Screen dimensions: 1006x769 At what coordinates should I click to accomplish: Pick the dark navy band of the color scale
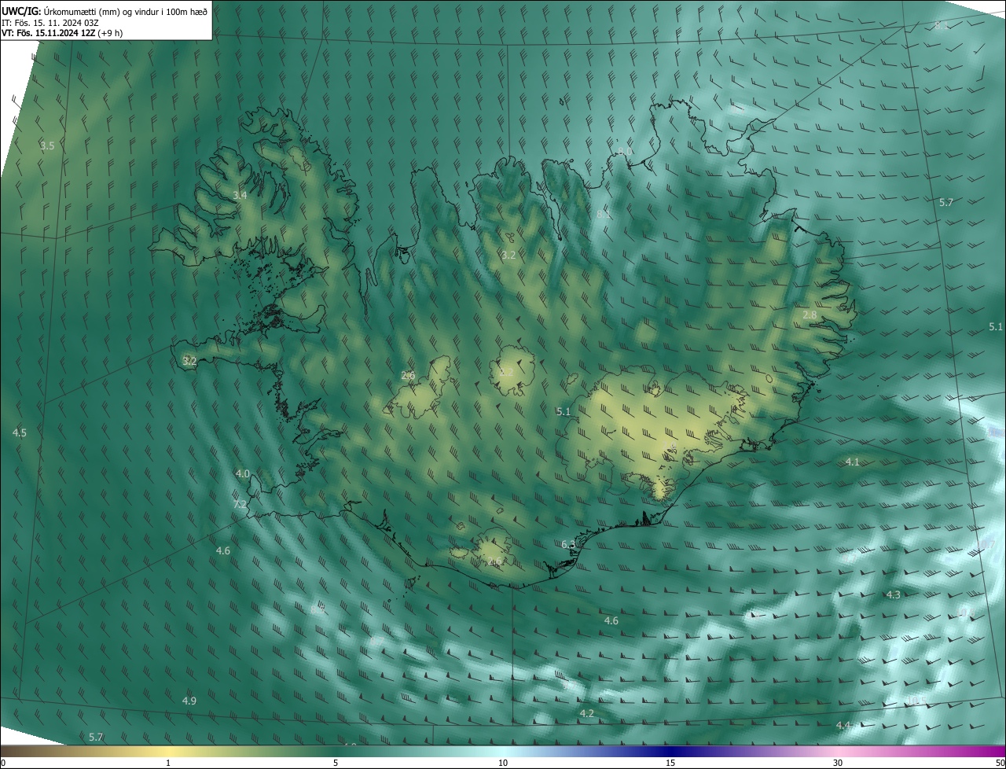(670, 751)
